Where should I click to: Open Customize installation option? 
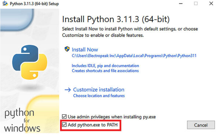[99, 90]
